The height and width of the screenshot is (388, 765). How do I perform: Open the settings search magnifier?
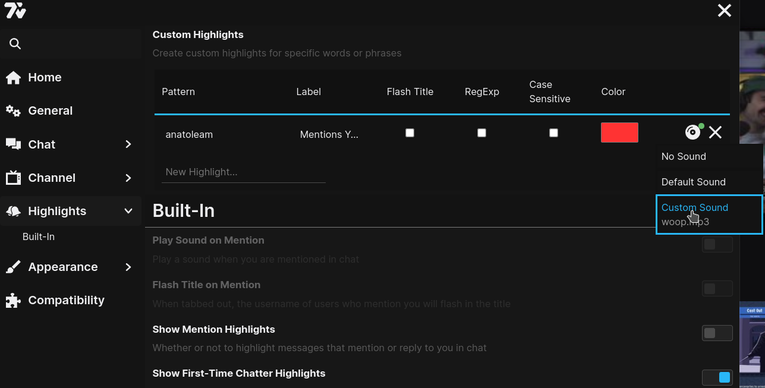[15, 44]
